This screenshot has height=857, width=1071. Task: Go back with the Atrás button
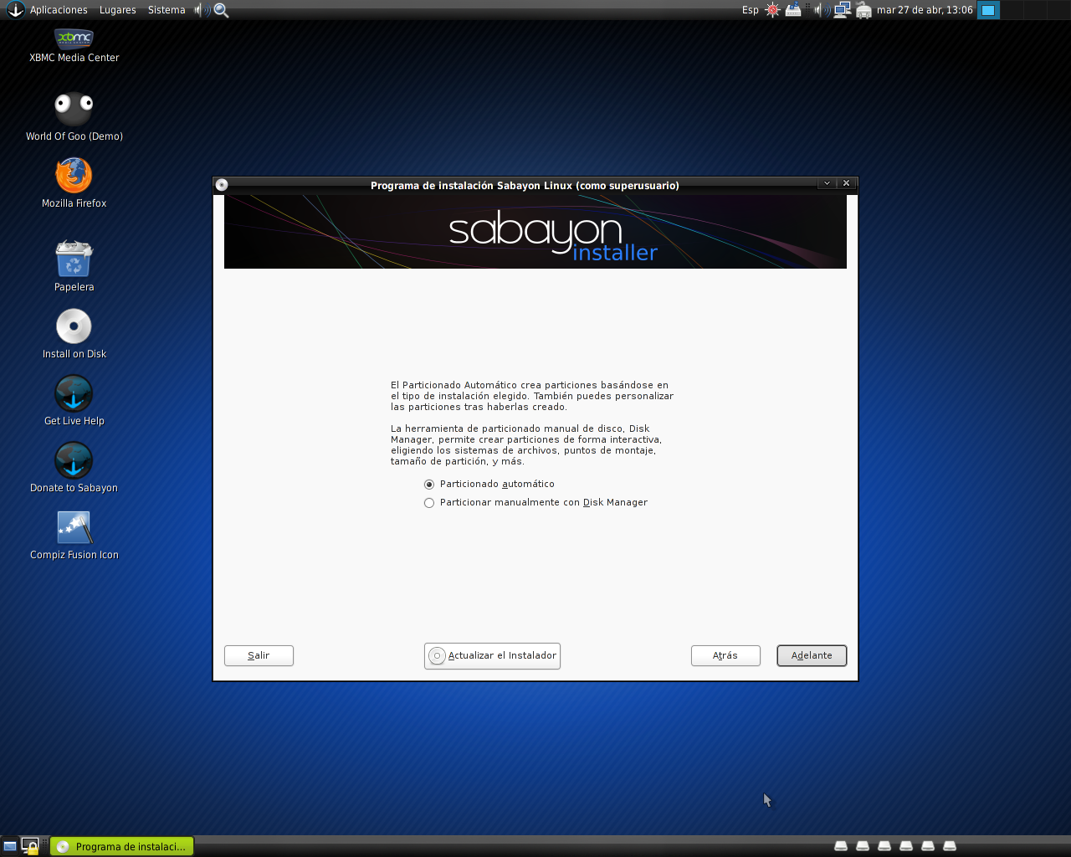(x=725, y=656)
